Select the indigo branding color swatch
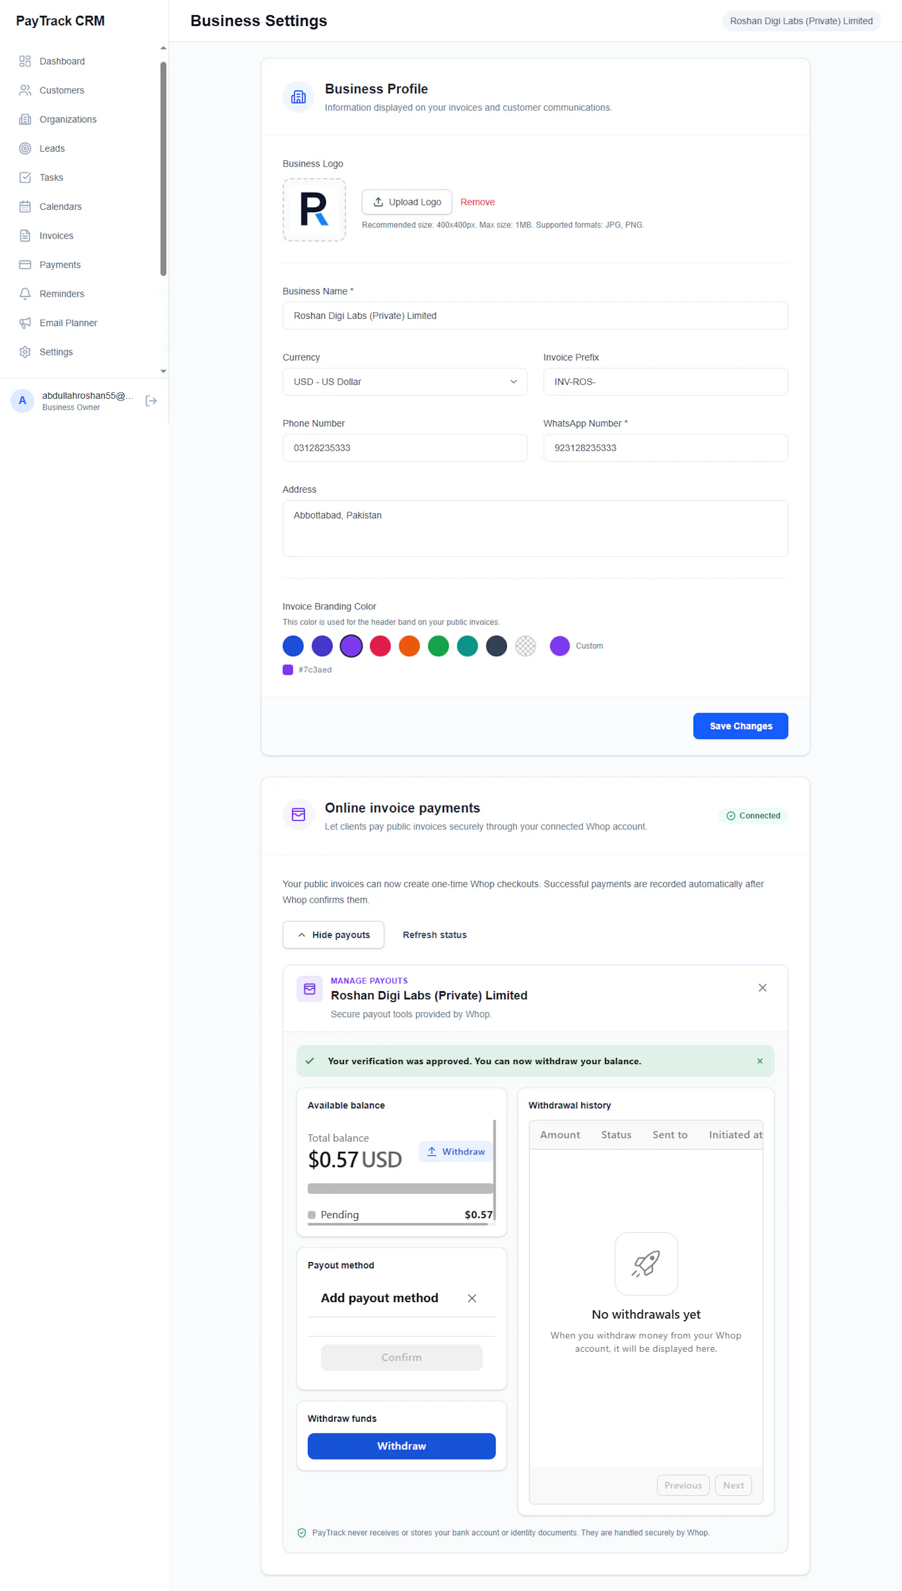Viewport: 902px width, 1591px height. [322, 646]
